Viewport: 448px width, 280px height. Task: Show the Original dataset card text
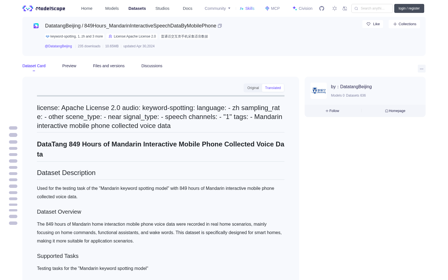point(253,88)
